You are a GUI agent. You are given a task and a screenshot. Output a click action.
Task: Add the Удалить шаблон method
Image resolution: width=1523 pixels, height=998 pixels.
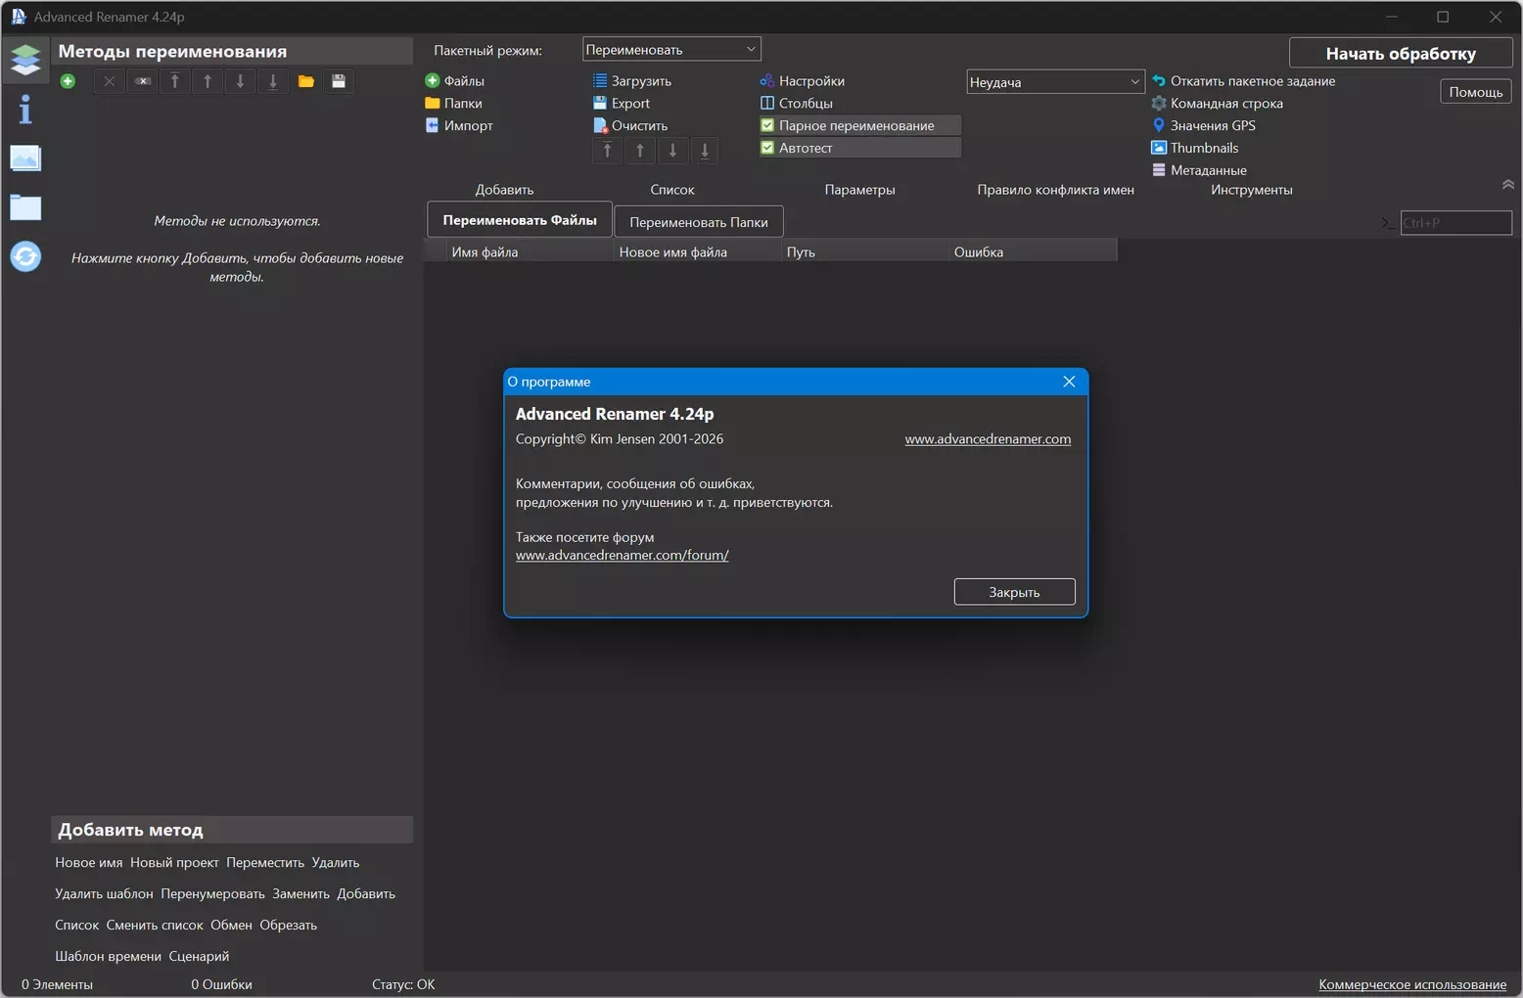click(104, 894)
